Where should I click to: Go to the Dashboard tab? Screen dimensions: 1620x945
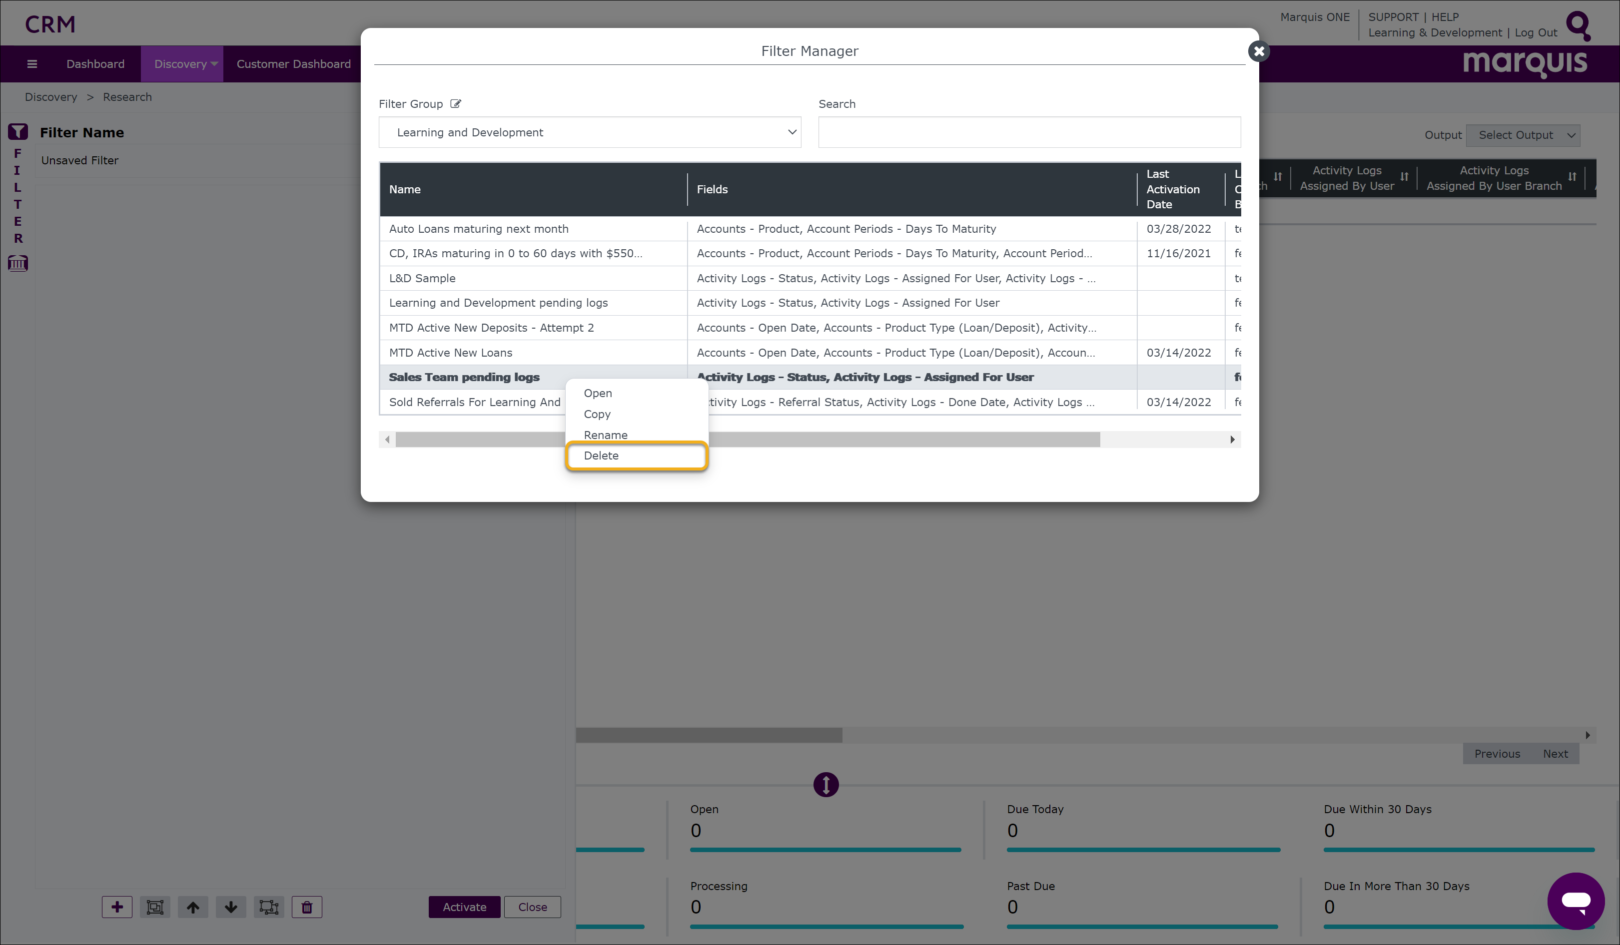[x=95, y=63]
